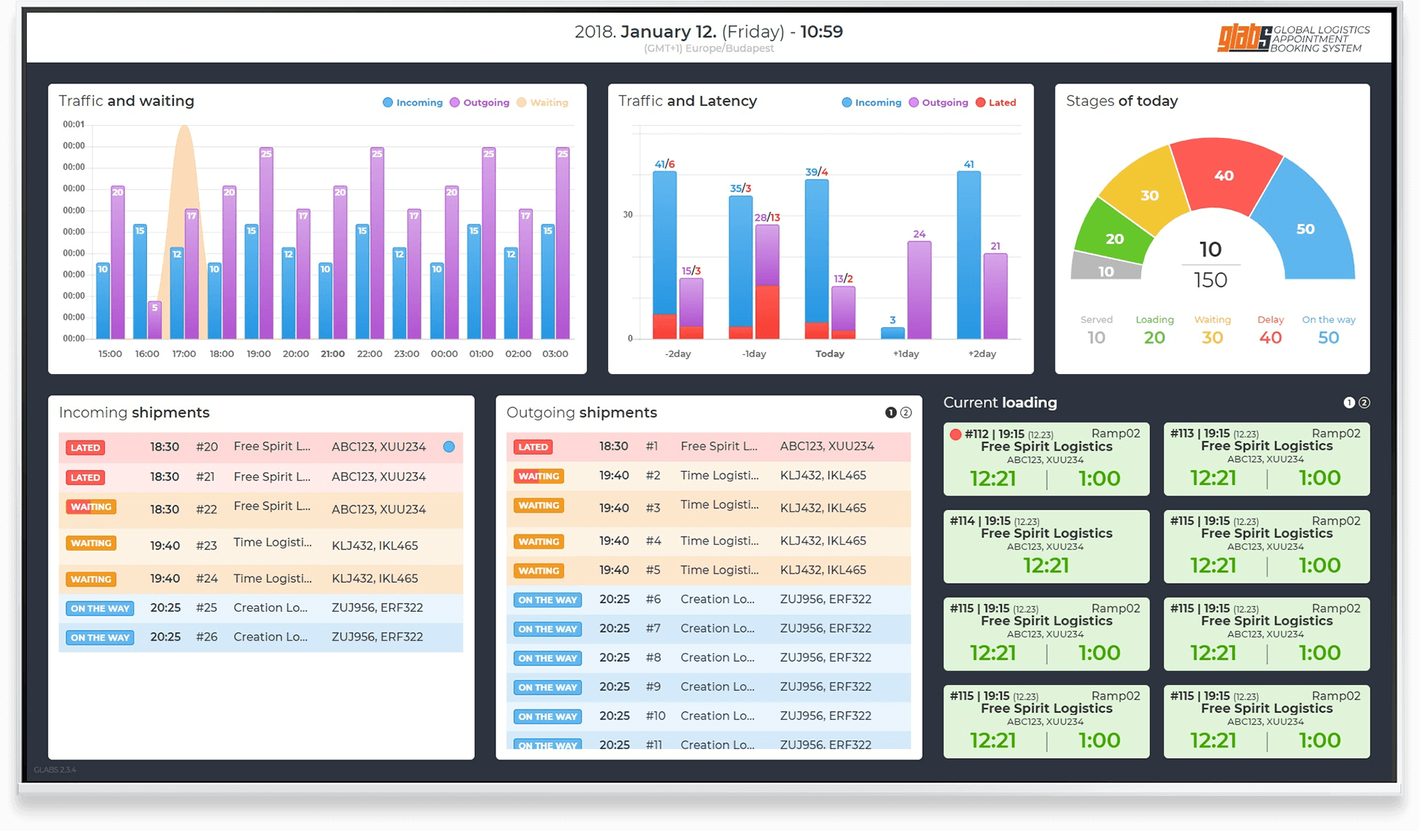Viewport: 1419px width, 831px height.
Task: Click the blue On the way 50 segment
Action: [1306, 228]
